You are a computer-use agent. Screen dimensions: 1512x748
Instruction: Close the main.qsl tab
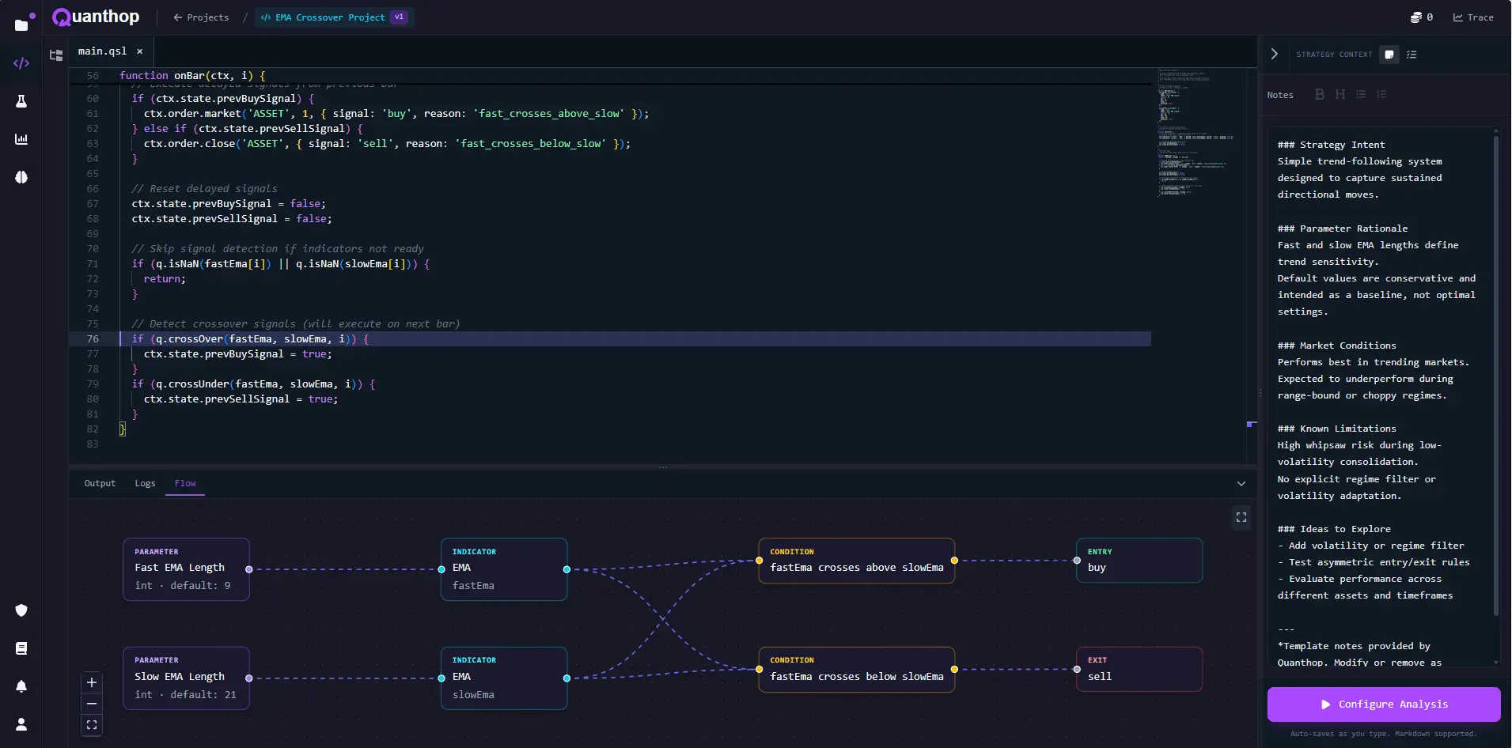(x=140, y=51)
